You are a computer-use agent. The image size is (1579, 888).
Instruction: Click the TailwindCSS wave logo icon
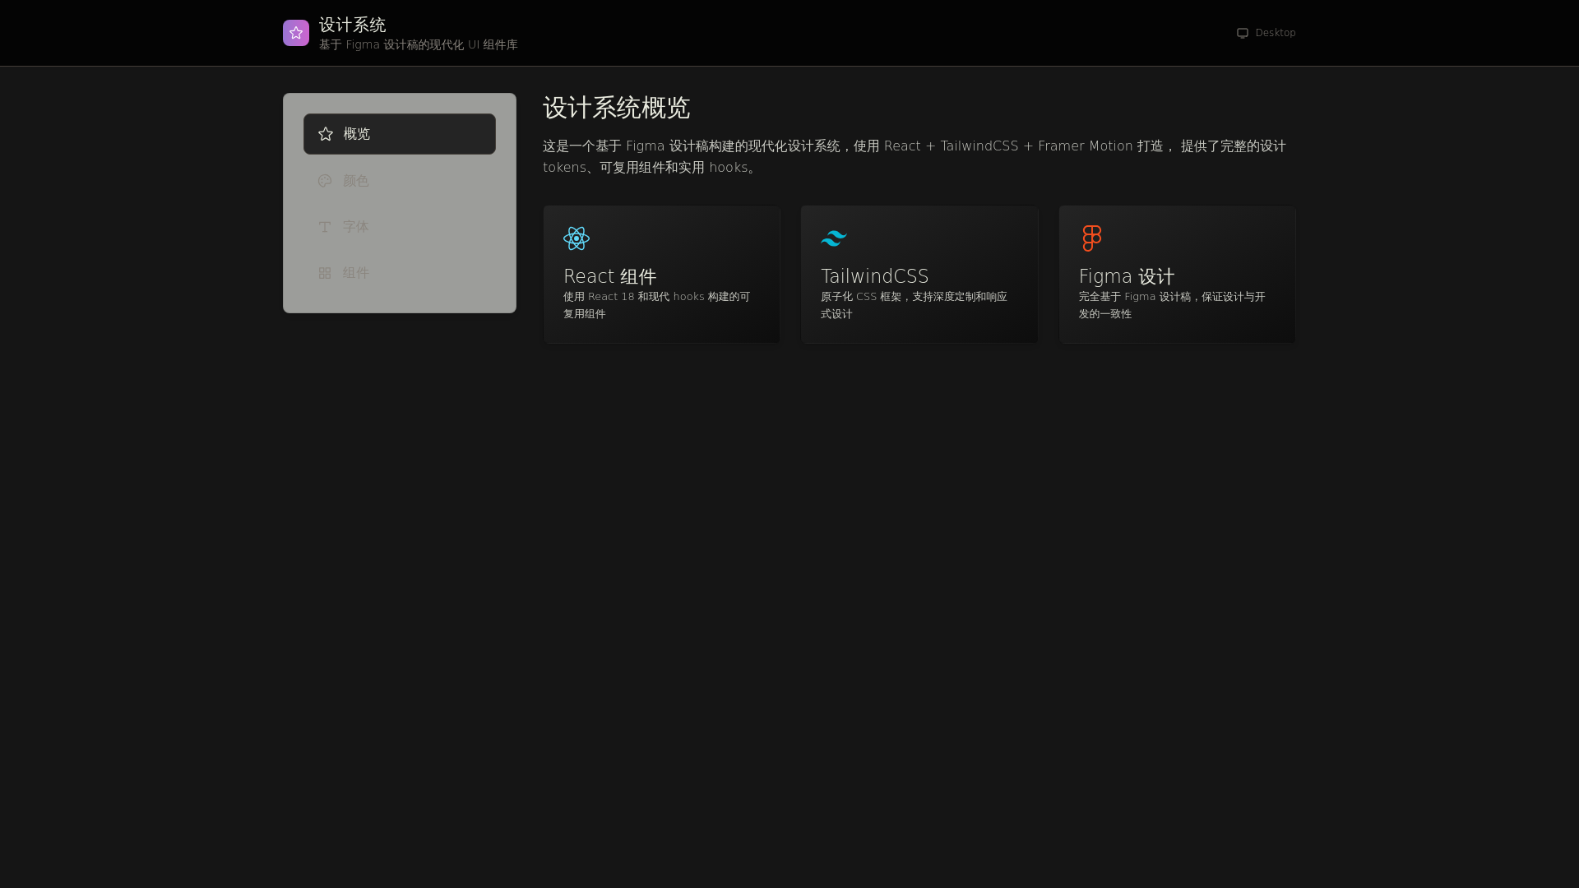(834, 238)
